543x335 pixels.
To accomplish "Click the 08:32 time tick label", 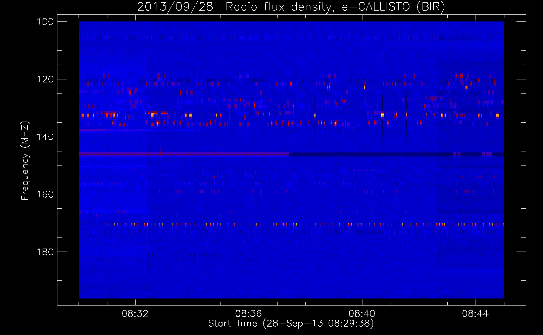I will 135,314.
